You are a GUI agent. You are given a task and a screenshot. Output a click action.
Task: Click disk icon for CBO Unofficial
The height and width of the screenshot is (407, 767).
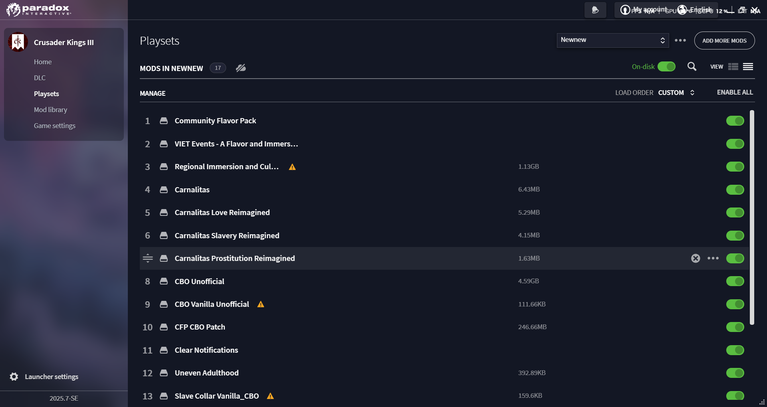(164, 281)
